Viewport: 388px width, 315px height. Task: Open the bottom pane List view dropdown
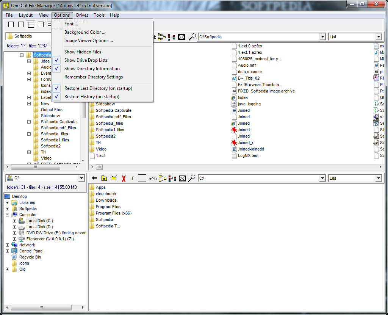(379, 178)
